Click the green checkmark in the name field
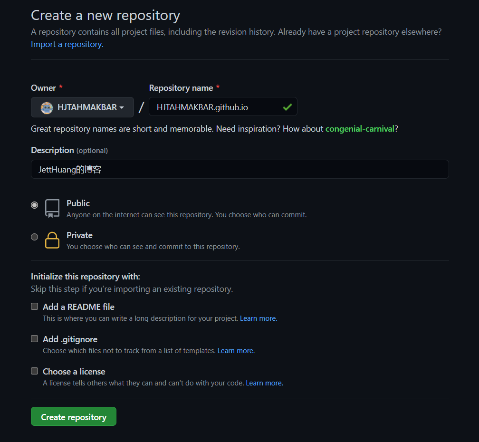 (x=287, y=107)
